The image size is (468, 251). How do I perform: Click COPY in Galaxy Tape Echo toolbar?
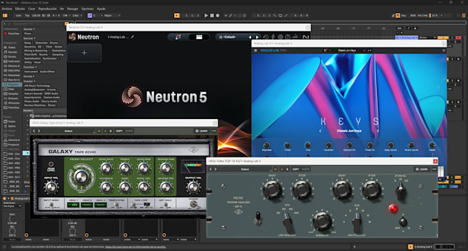(x=119, y=131)
